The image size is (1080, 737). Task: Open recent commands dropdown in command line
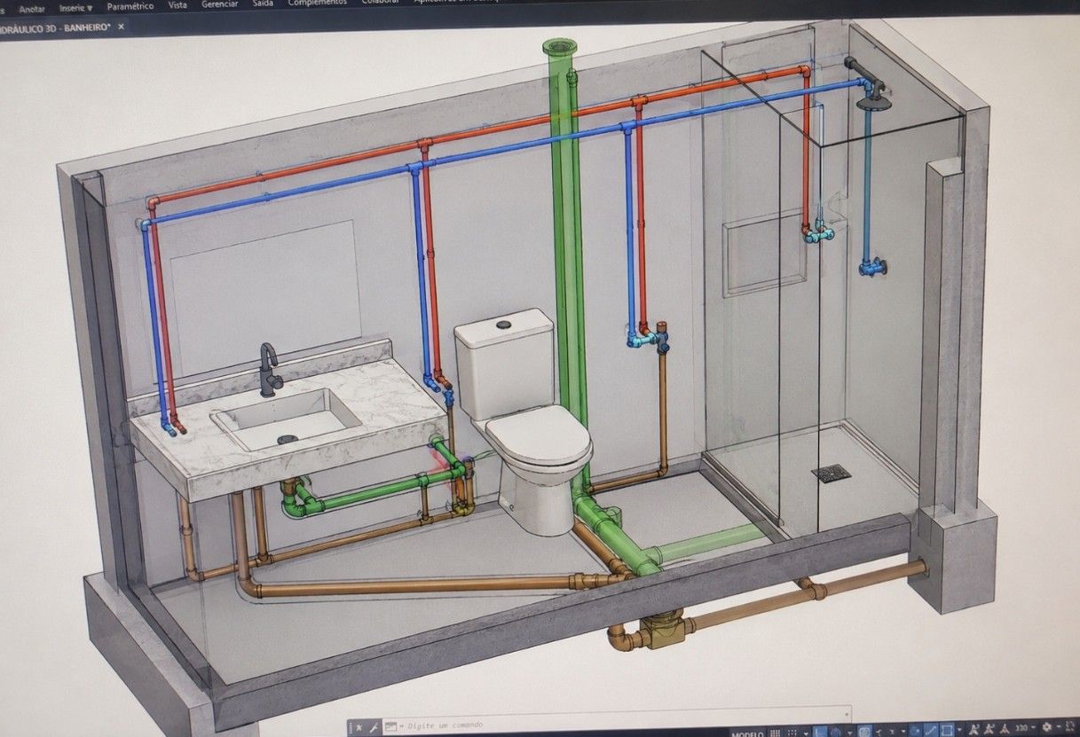(392, 726)
